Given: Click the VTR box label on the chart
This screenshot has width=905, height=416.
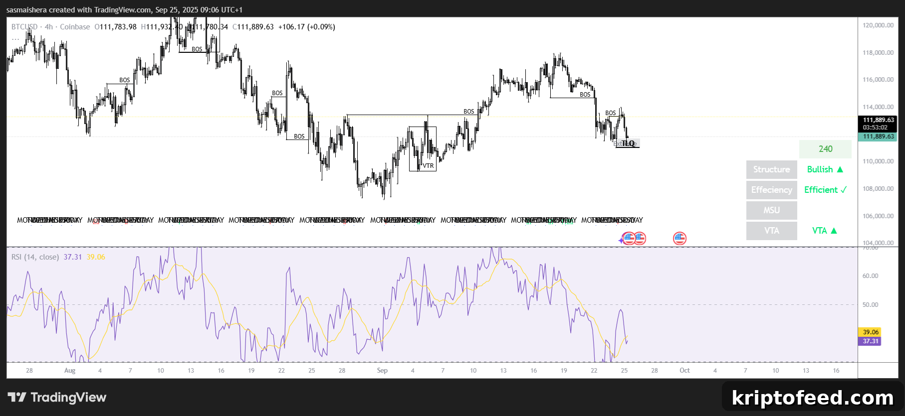Looking at the screenshot, I should (x=429, y=166).
